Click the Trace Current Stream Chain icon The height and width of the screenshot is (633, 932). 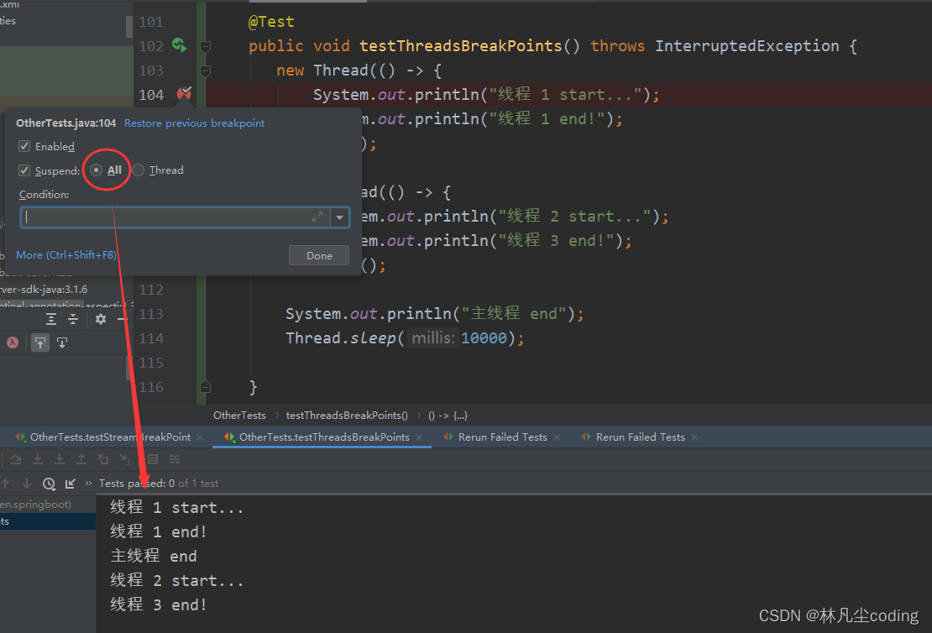coord(174,459)
